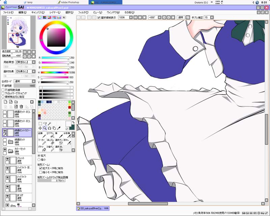Hide the カラーセット folder eye
This screenshot has width=270, height=216.
coord(5,149)
